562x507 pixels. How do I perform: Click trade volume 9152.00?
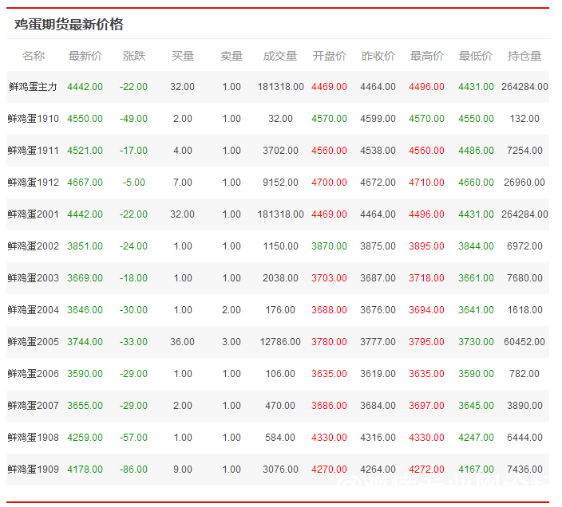pos(280,182)
